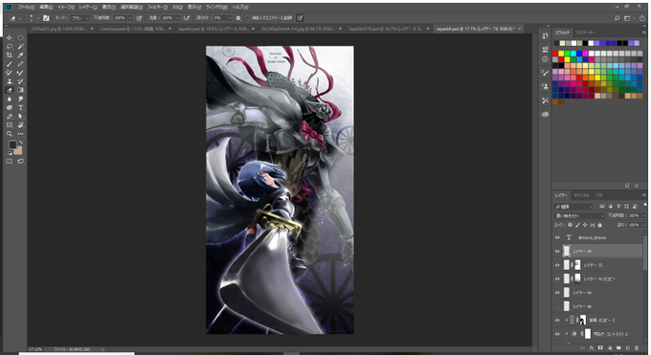Delete the selected layer with trash icon
651x355 pixels.
click(x=637, y=347)
